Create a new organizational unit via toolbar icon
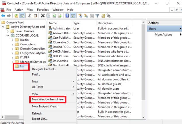 92,15
